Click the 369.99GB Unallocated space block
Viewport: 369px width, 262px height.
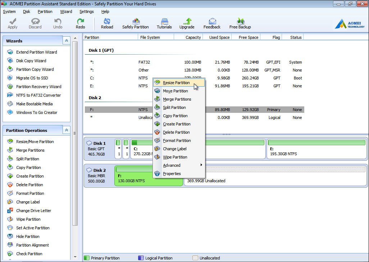coord(275,176)
